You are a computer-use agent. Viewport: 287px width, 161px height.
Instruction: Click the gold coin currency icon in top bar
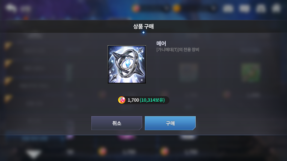point(177,8)
